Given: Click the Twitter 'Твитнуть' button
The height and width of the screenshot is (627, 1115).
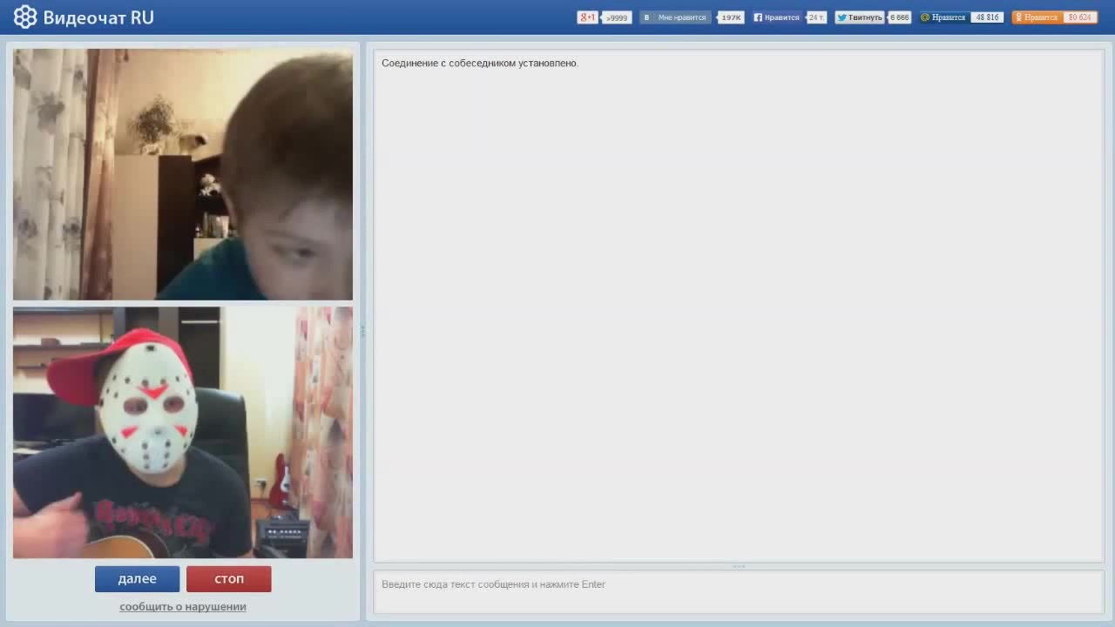Looking at the screenshot, I should coord(860,17).
